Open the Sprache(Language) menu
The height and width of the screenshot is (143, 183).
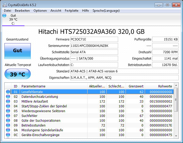click(x=106, y=11)
